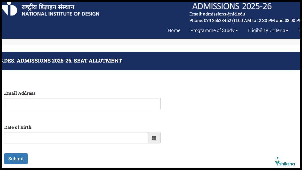This screenshot has width=302, height=170.
Task: Click the Email Address label
Action: [x=20, y=93]
